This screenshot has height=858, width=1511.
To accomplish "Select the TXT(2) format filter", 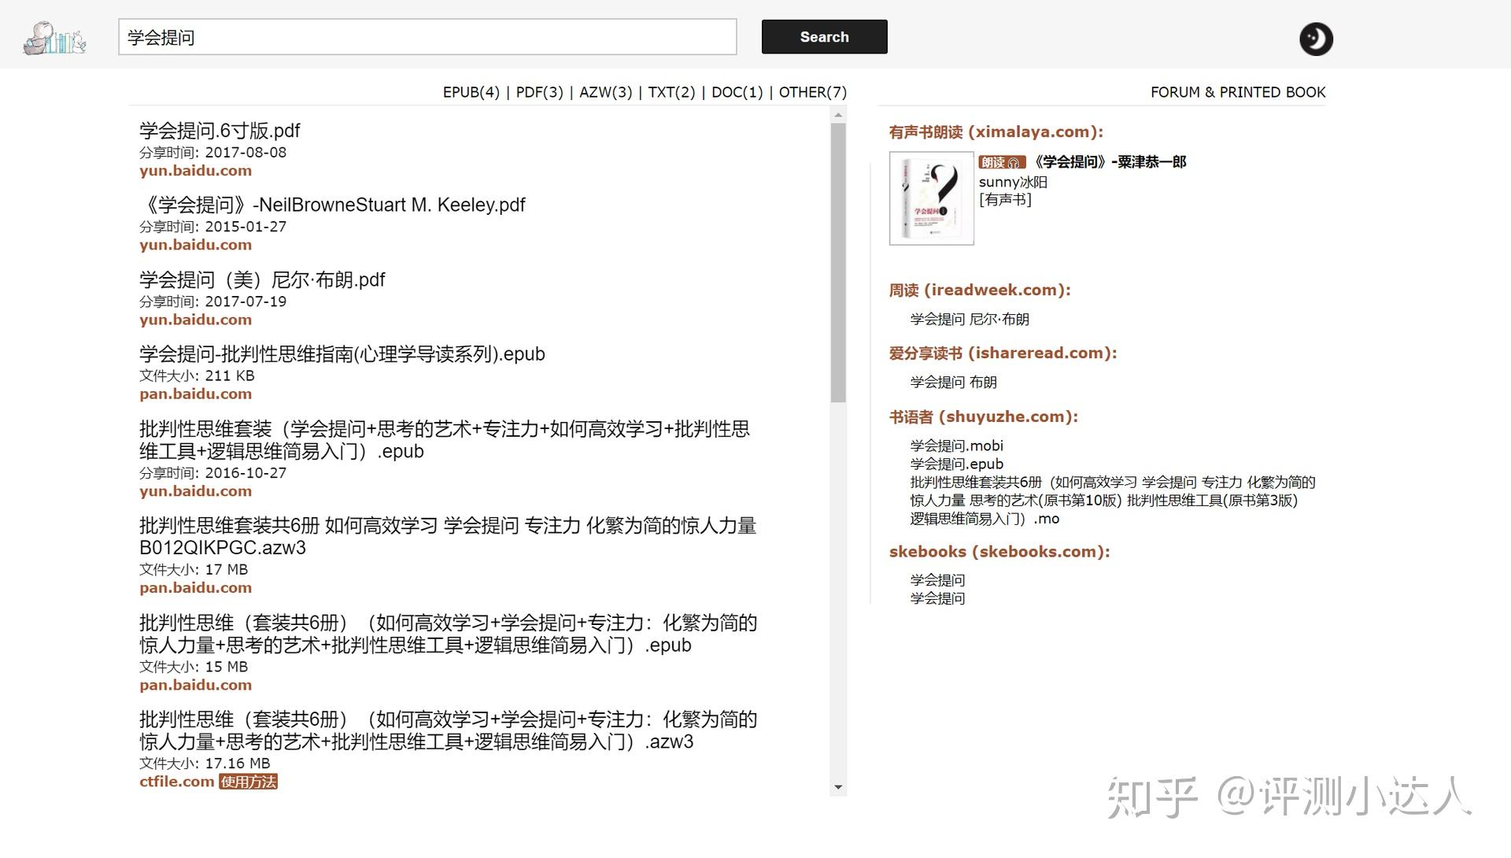I will tap(671, 92).
